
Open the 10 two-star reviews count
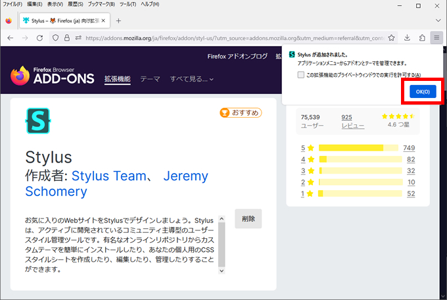click(411, 182)
